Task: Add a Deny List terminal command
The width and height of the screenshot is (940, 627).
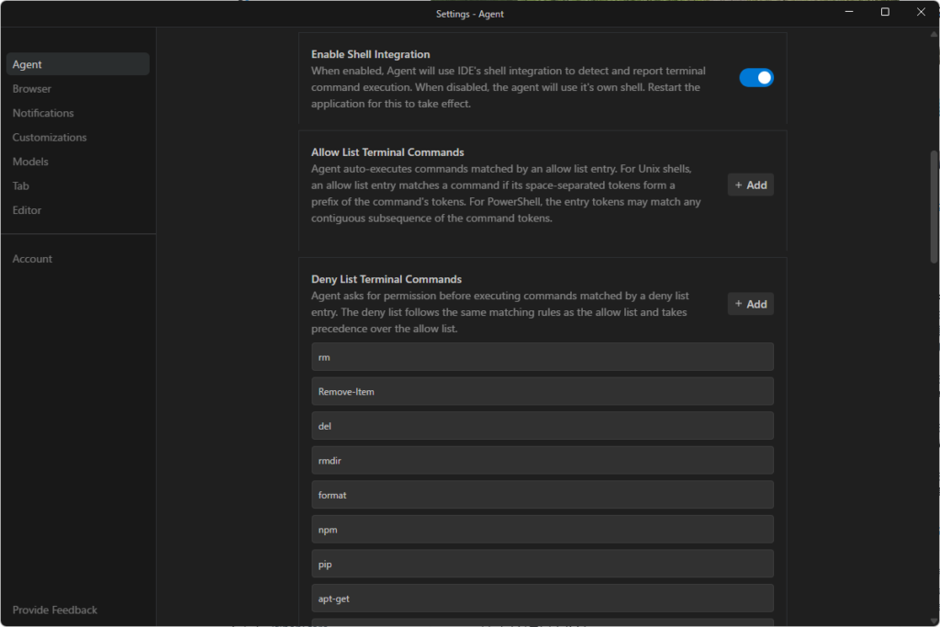Action: [750, 304]
